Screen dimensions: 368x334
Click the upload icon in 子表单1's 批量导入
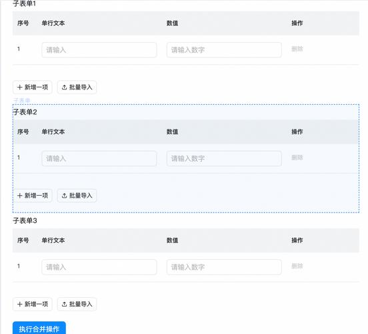[x=64, y=88]
